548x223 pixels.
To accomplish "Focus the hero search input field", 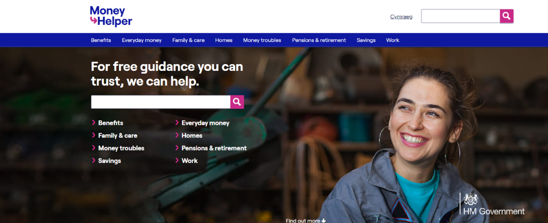I will 161,102.
